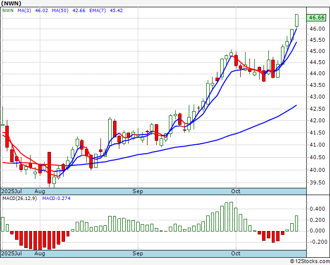Select the NWN legend label

click(x=8, y=11)
